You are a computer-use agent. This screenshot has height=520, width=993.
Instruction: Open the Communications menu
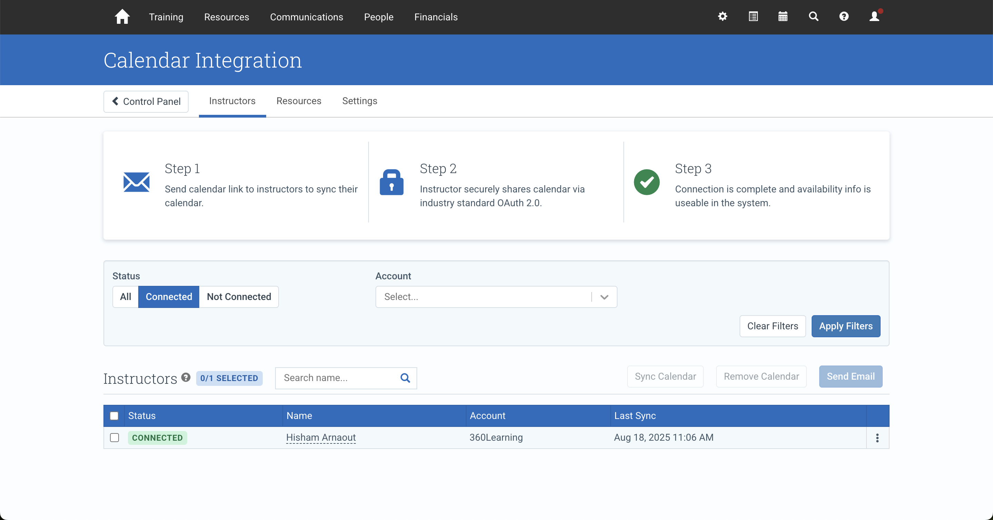(x=307, y=17)
